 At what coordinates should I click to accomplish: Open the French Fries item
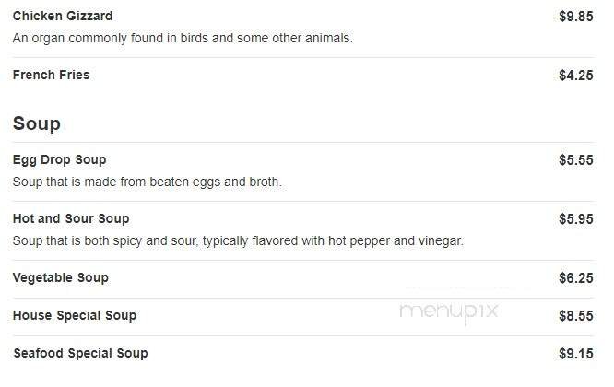tap(52, 76)
